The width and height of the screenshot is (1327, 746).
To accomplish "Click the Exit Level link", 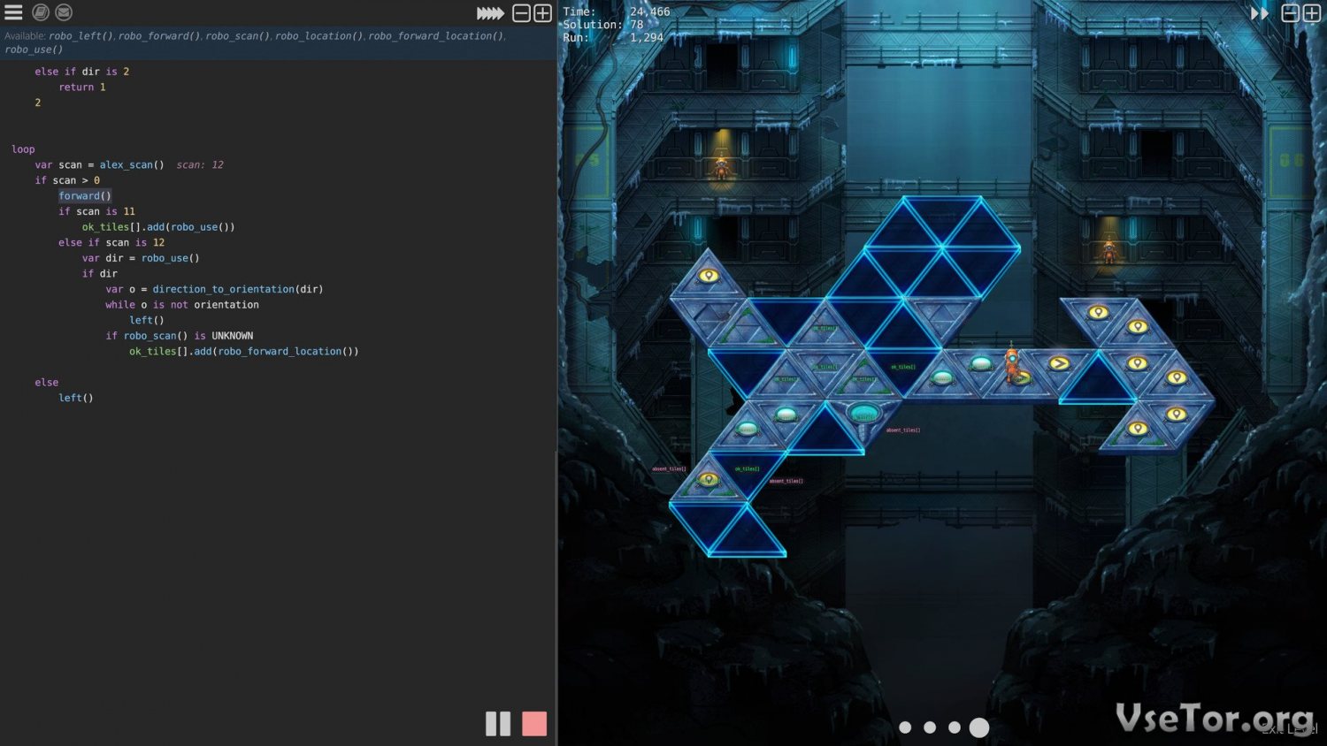I will (1289, 729).
